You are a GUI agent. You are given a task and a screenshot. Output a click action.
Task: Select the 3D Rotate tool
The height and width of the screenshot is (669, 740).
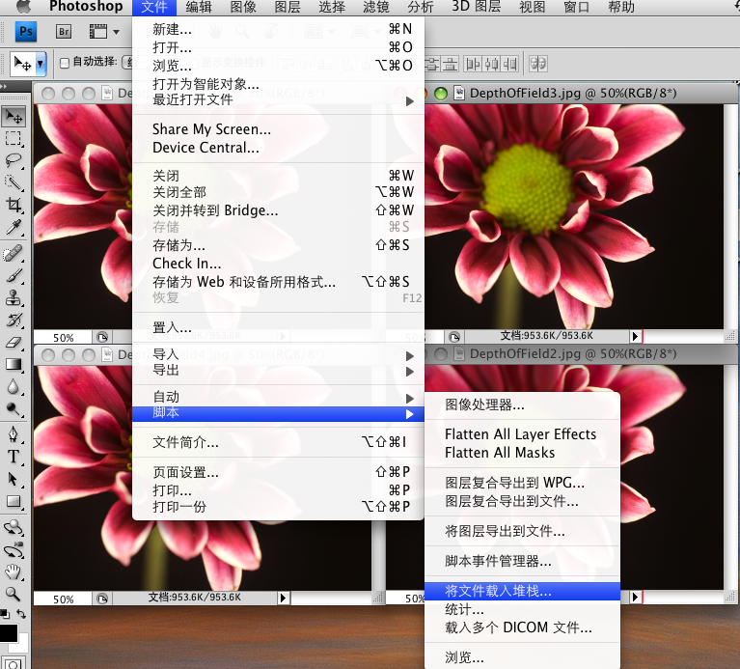tap(14, 527)
